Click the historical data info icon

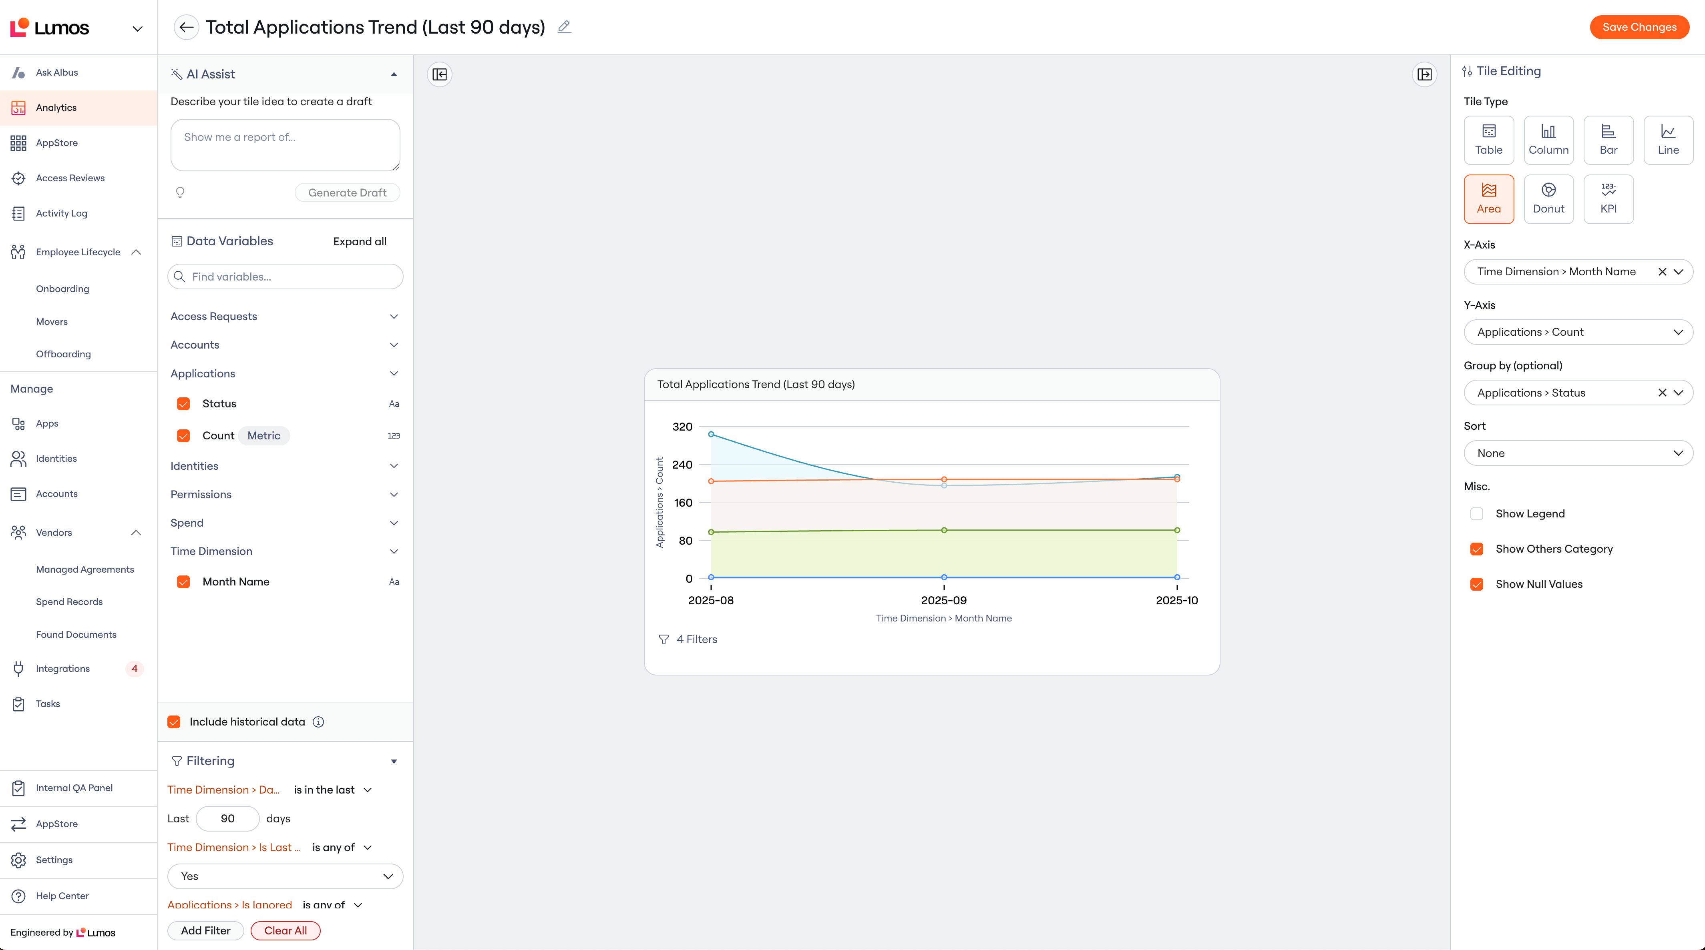click(318, 722)
